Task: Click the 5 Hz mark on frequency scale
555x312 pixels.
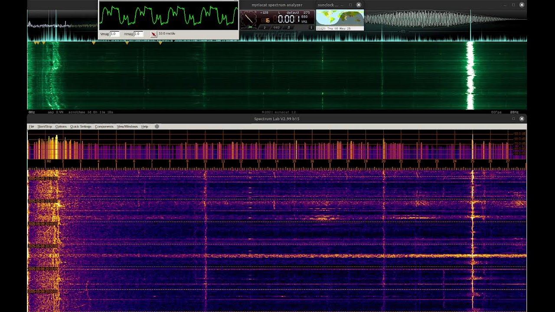Action: (x=116, y=161)
